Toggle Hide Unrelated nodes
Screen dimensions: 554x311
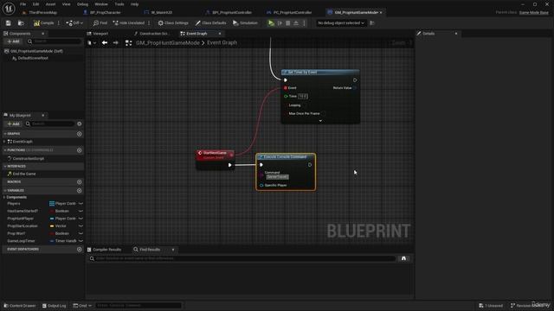pyautogui.click(x=129, y=23)
